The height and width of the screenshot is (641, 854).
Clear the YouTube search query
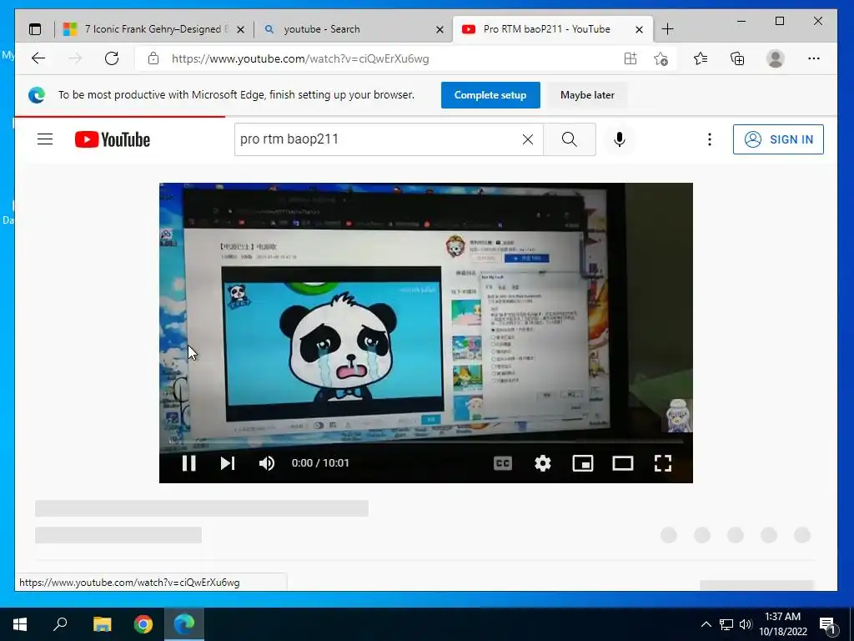point(528,139)
